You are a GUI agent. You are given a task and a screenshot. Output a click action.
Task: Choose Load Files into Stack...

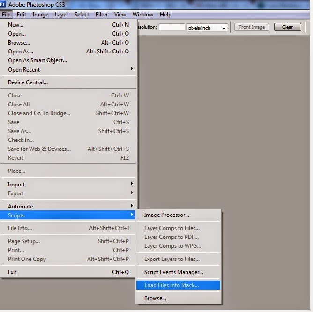pyautogui.click(x=178, y=285)
